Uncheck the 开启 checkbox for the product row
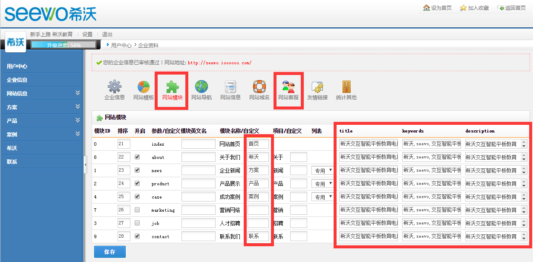 pyautogui.click(x=137, y=184)
